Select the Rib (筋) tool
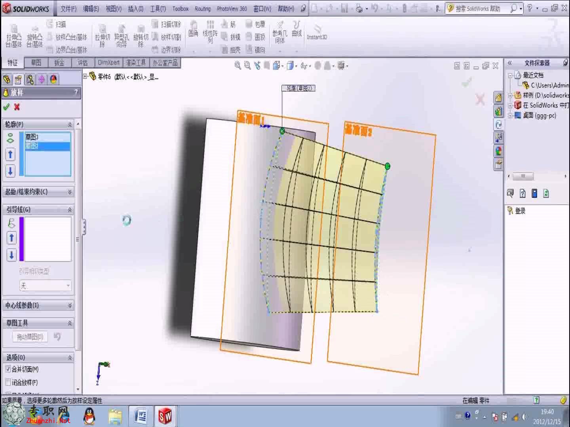570x427 pixels. coord(229,24)
